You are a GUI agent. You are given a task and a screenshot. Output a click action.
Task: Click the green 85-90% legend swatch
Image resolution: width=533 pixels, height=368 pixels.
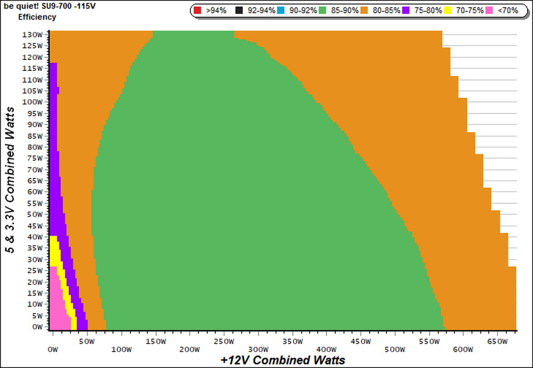pos(322,10)
